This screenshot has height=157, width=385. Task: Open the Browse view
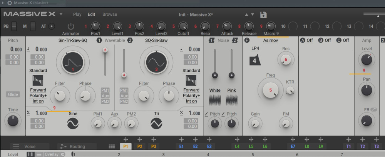click(x=110, y=15)
